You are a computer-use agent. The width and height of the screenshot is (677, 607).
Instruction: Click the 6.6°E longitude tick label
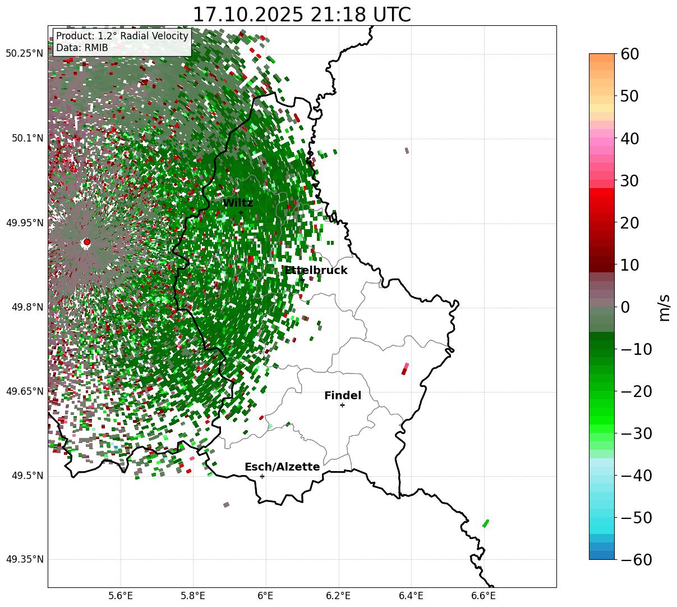click(x=483, y=596)
